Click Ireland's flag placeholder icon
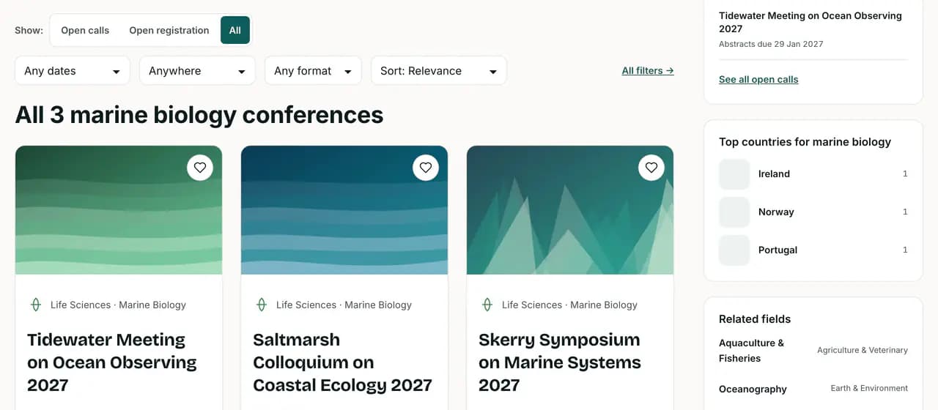The height and width of the screenshot is (410, 938). click(734, 174)
